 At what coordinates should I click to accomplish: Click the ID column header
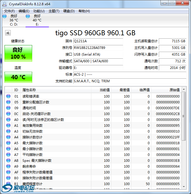pyautogui.click(x=16, y=90)
